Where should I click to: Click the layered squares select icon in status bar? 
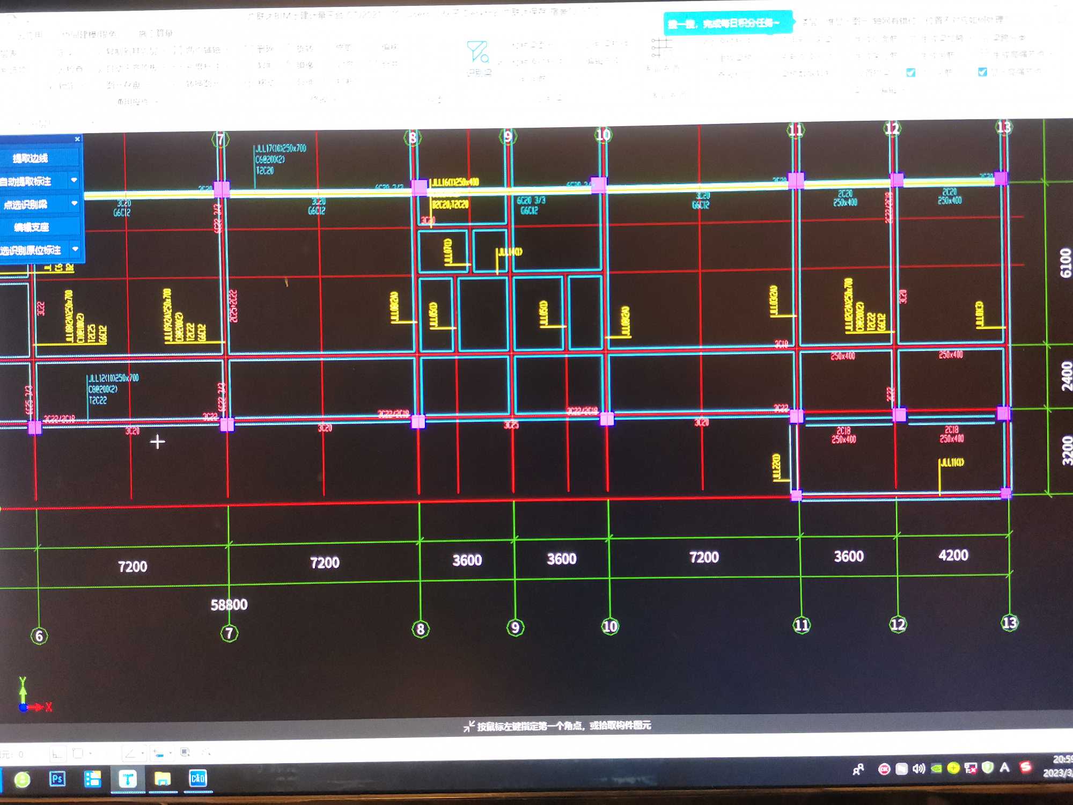[x=185, y=752]
